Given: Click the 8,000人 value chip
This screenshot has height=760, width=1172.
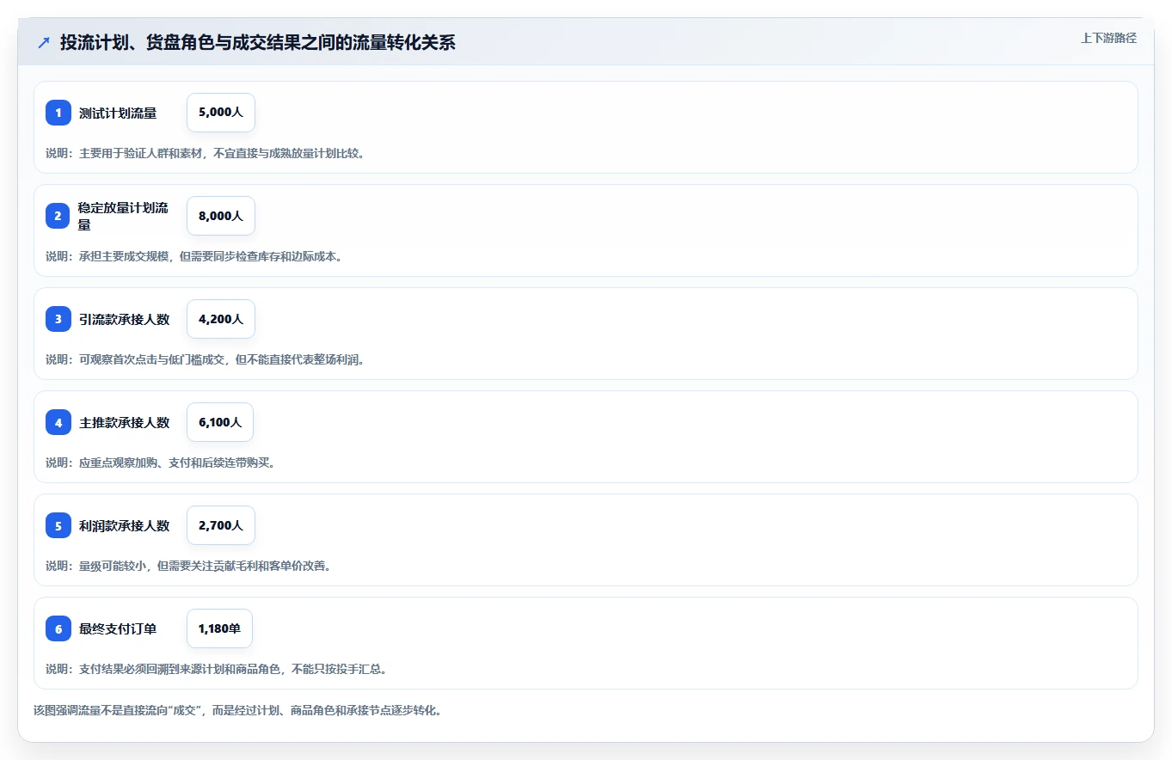Looking at the screenshot, I should tap(221, 216).
